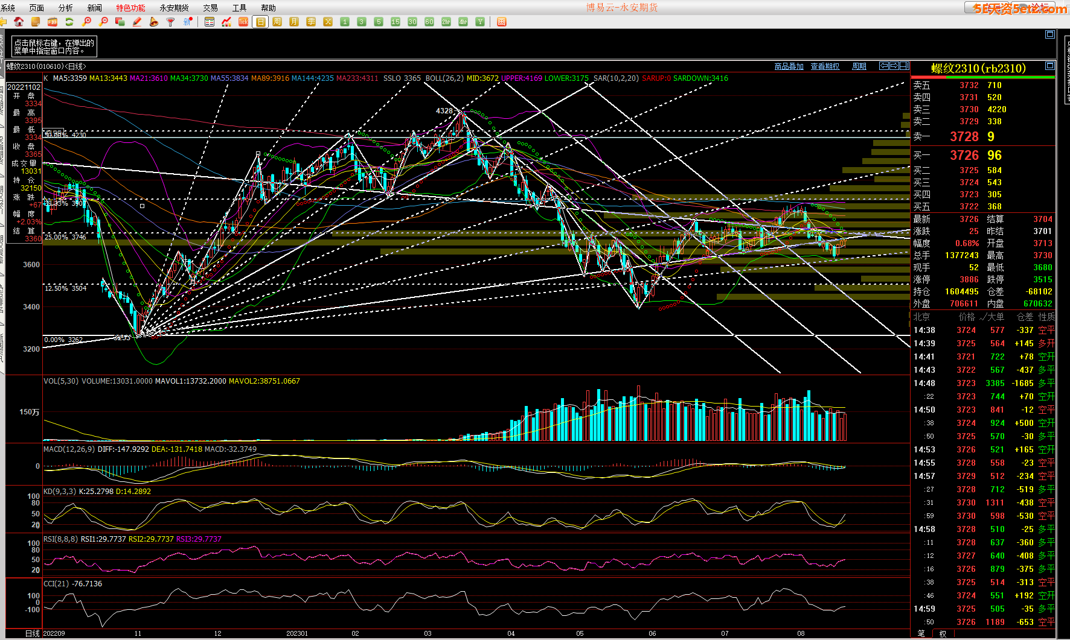The height and width of the screenshot is (640, 1070).
Task: Click the 卖一 price 3728
Action: 964,137
